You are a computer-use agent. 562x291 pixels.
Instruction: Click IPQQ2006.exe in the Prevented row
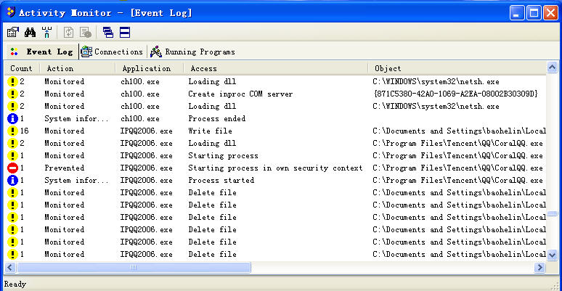(146, 168)
